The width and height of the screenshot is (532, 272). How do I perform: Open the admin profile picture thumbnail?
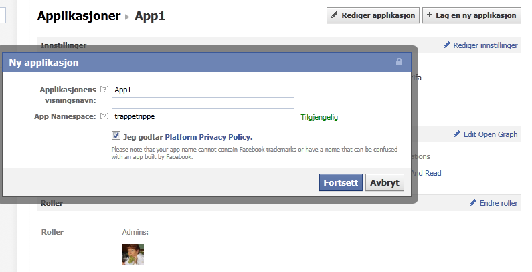click(x=133, y=255)
